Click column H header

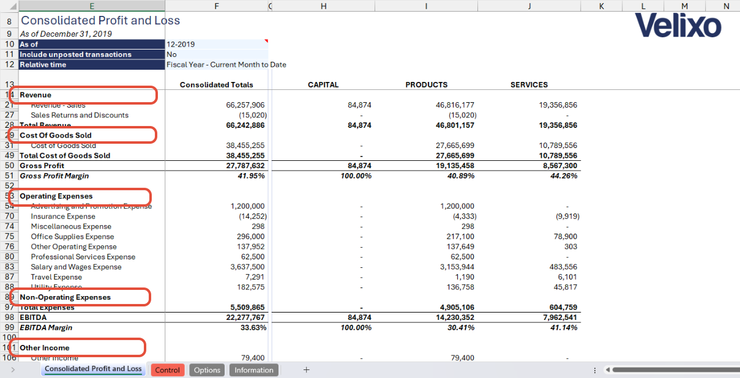tap(323, 6)
